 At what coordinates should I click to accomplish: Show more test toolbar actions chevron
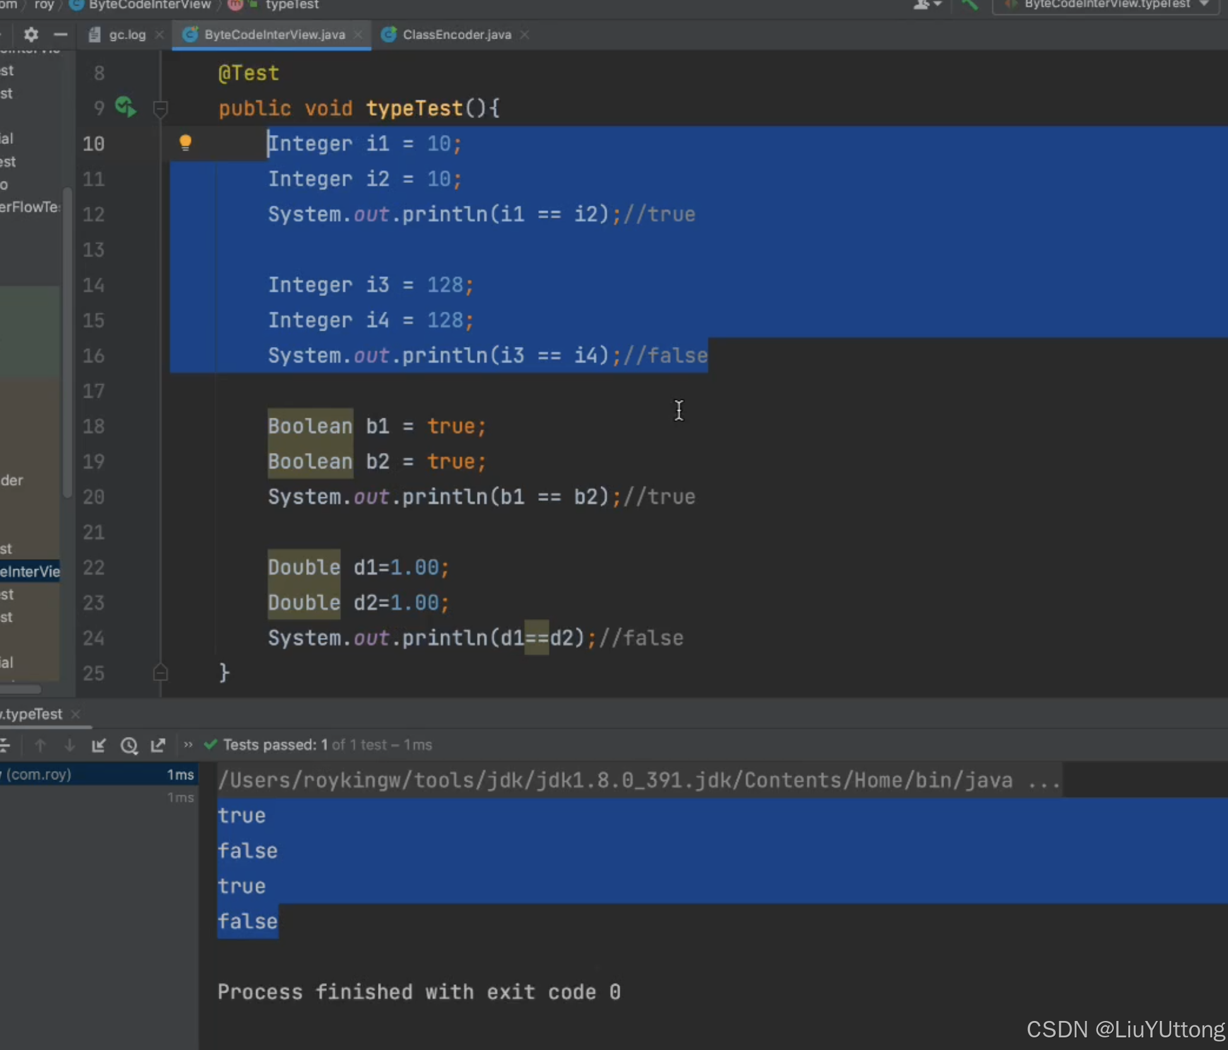pos(187,745)
